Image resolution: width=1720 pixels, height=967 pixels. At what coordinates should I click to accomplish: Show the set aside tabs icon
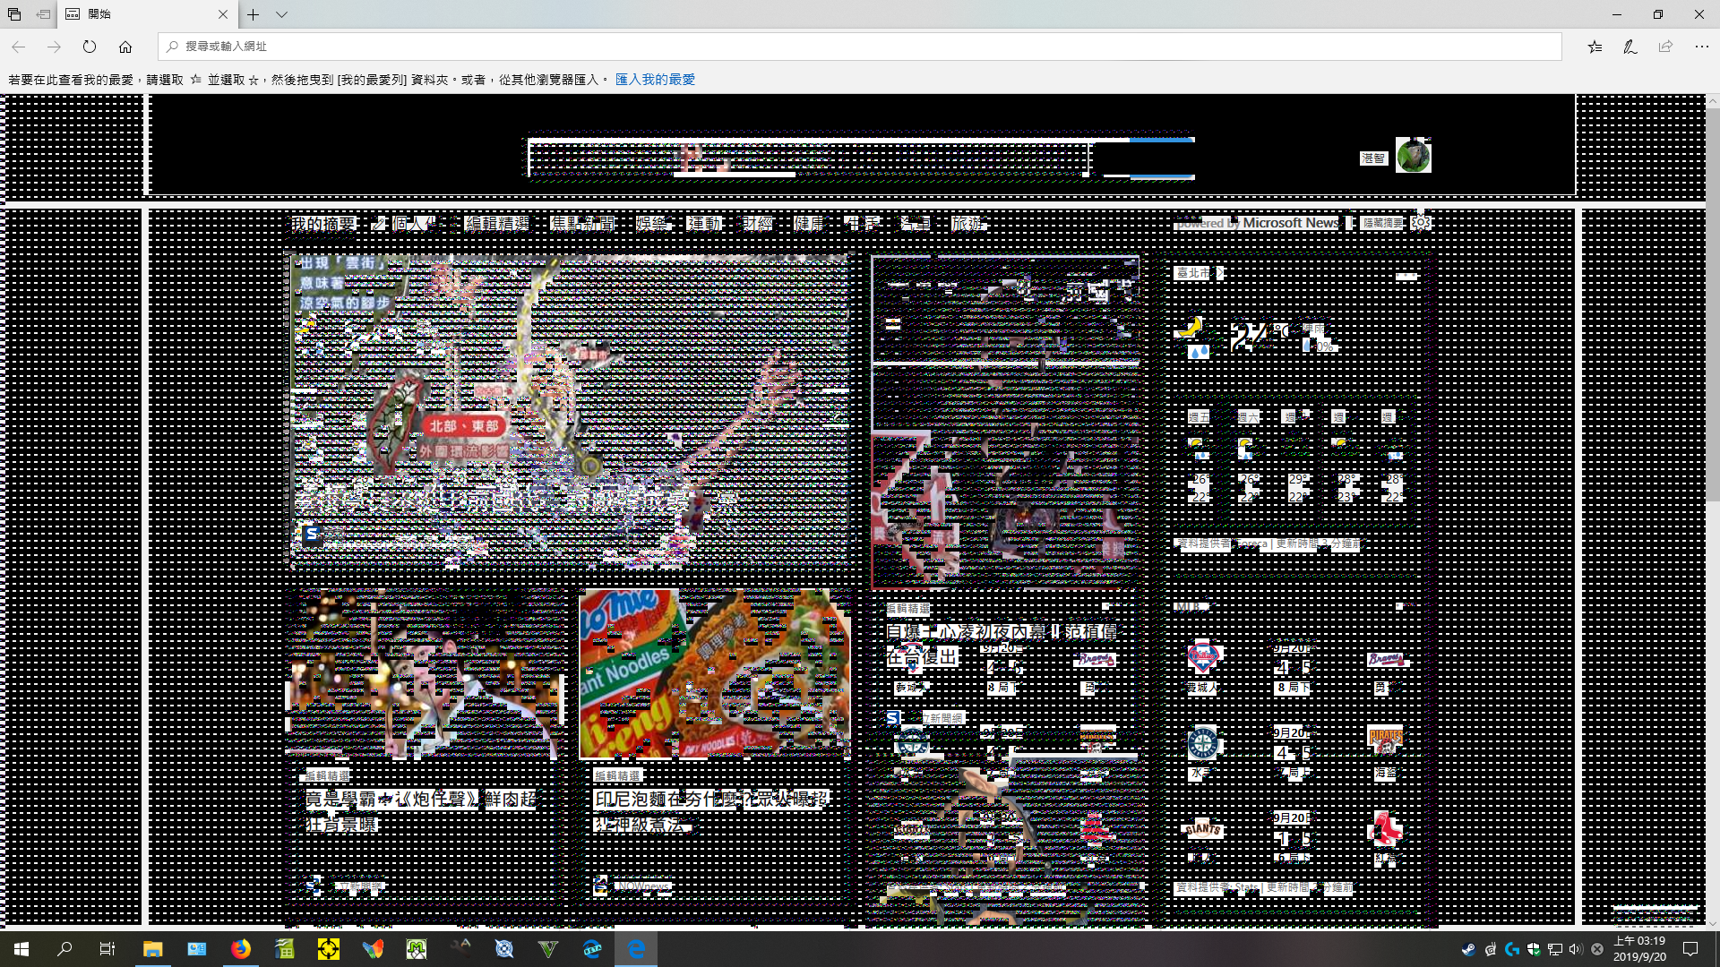13,14
